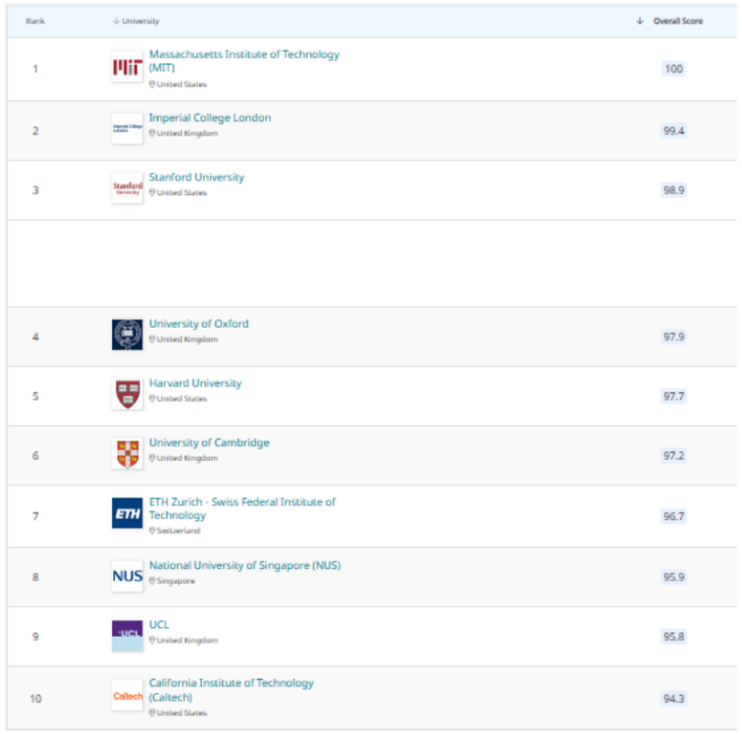Click United Kingdom location under Imperial College
This screenshot has width=742, height=734.
click(184, 133)
